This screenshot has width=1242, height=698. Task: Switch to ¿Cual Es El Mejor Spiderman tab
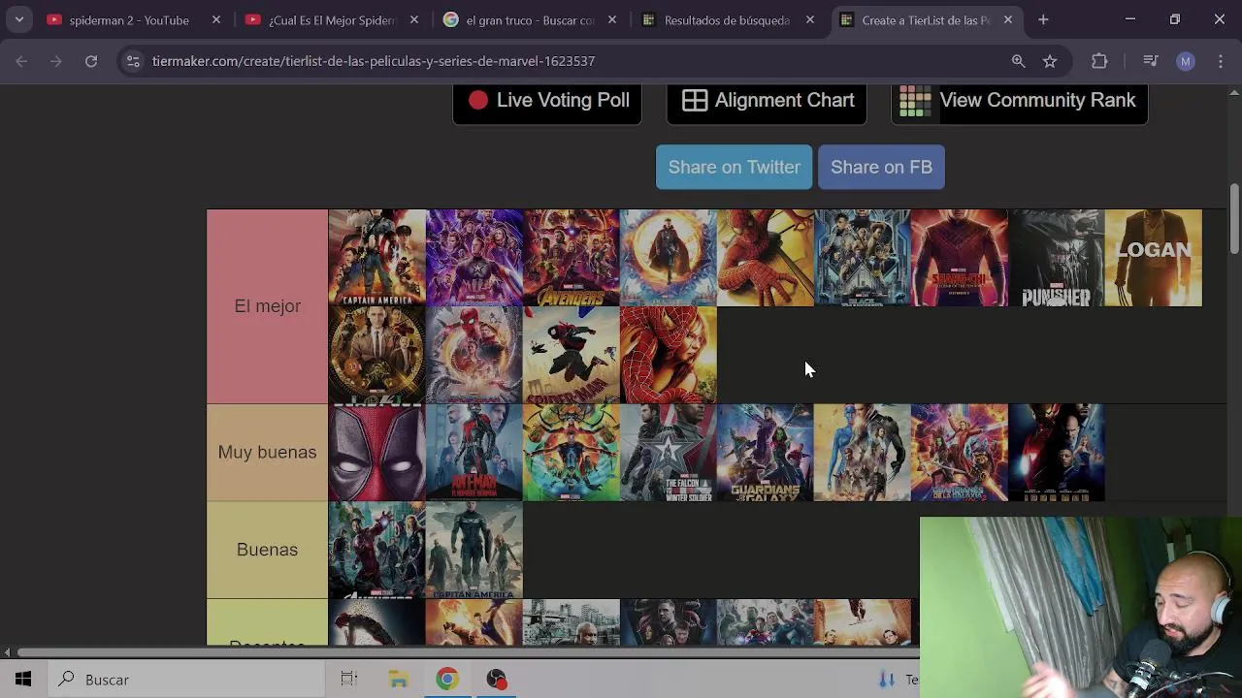(333, 19)
